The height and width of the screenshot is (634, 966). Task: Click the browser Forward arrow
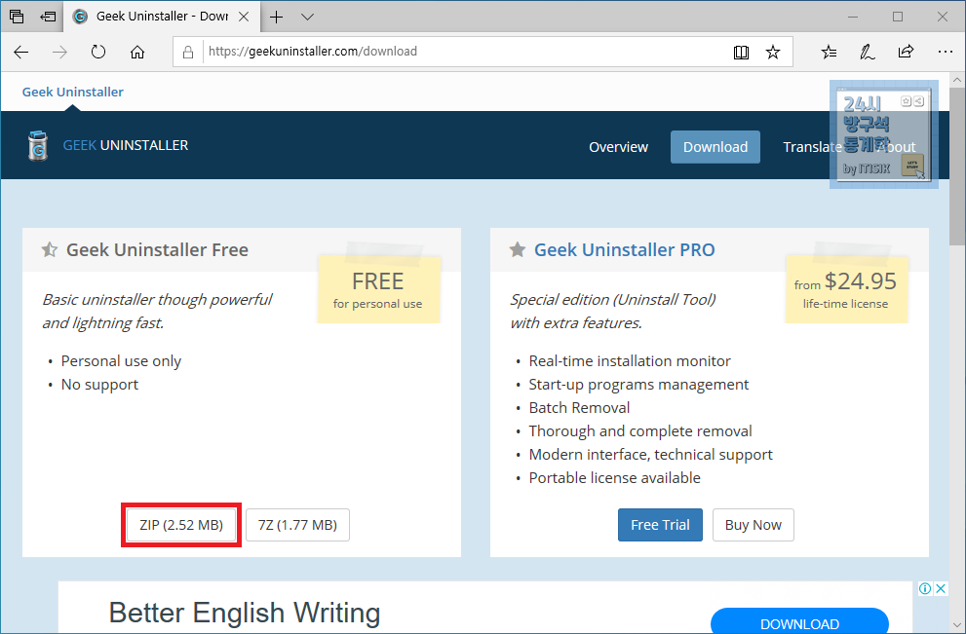tap(59, 52)
